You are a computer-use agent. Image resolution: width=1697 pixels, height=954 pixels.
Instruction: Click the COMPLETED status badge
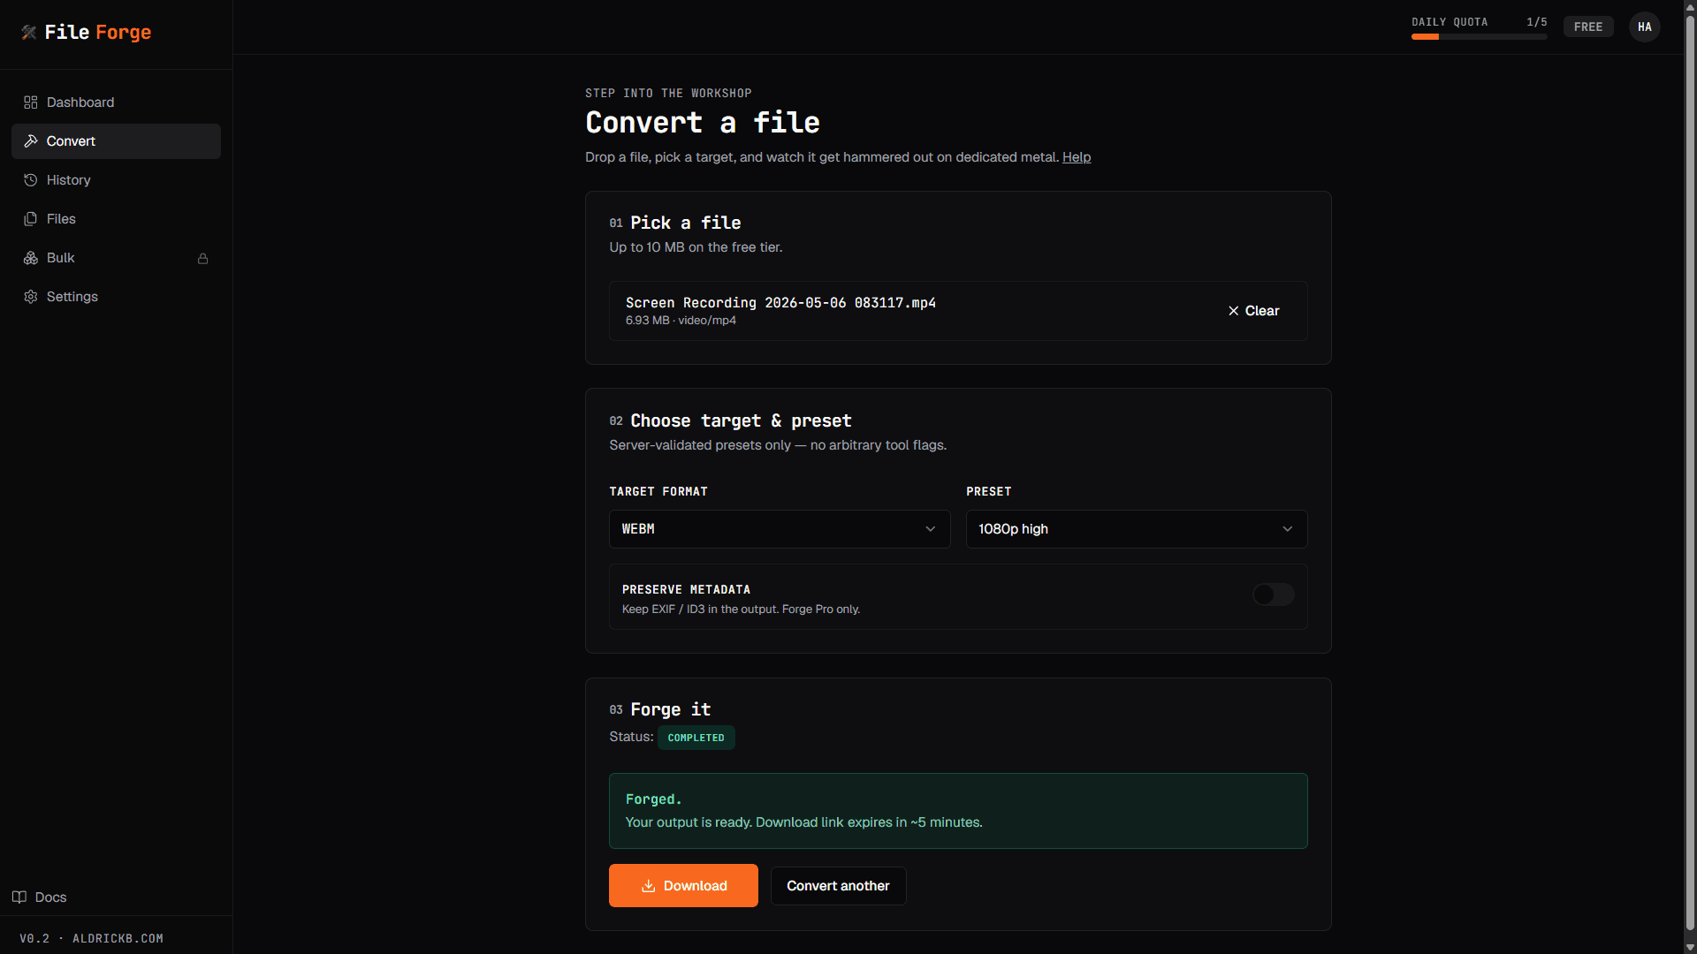coord(696,738)
